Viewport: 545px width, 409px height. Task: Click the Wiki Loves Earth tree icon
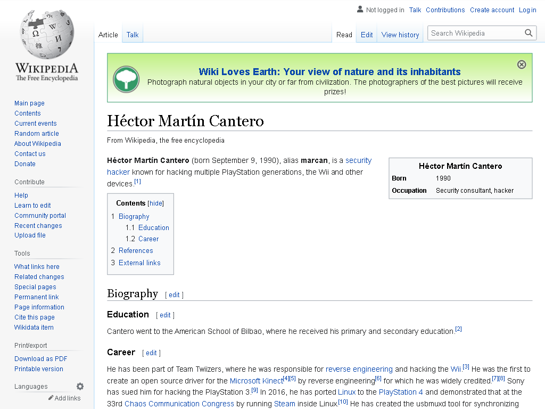click(126, 79)
